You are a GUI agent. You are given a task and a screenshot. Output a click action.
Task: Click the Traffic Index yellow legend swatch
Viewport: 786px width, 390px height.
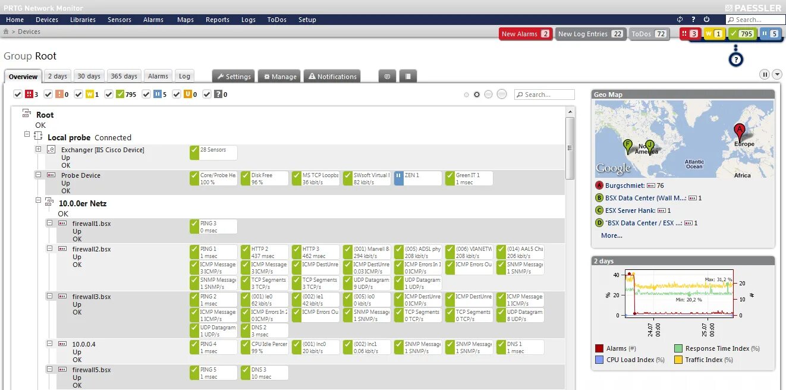pos(678,360)
